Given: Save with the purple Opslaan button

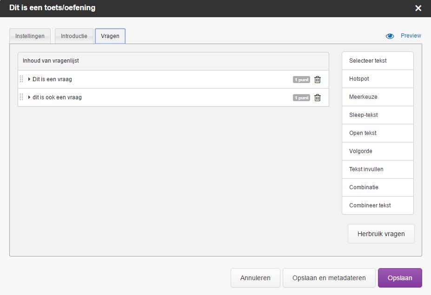Looking at the screenshot, I should pyautogui.click(x=400, y=278).
